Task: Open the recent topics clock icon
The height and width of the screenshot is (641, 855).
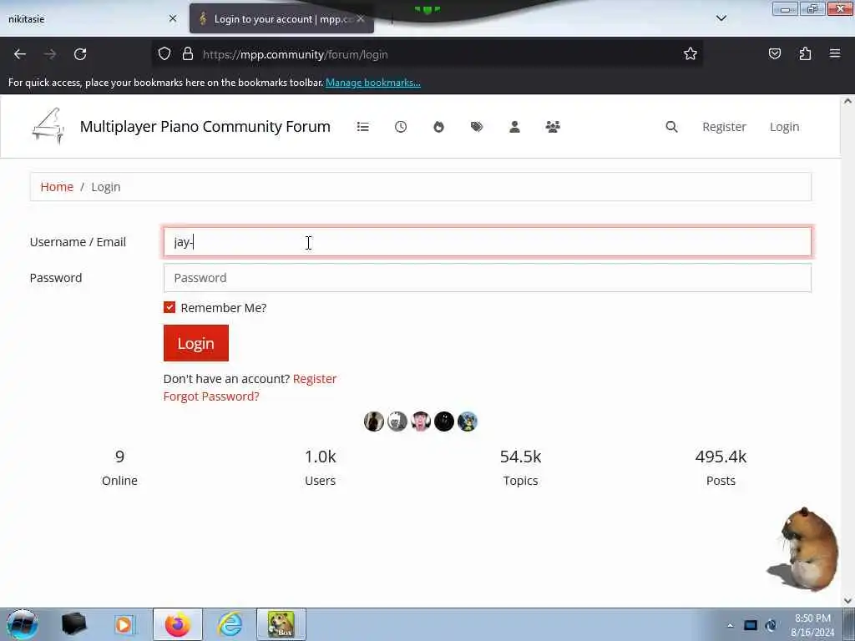Action: pos(401,127)
